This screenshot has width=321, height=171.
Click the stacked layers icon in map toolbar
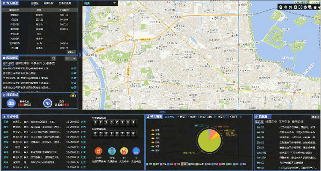click(305, 7)
